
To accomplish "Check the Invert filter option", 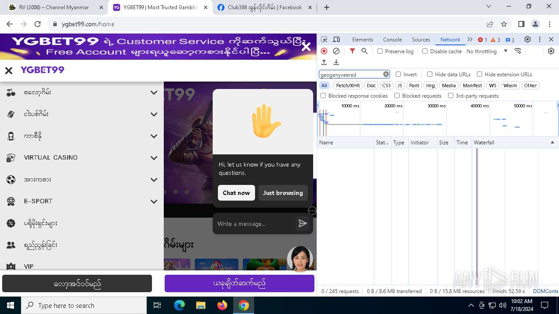I will (398, 74).
